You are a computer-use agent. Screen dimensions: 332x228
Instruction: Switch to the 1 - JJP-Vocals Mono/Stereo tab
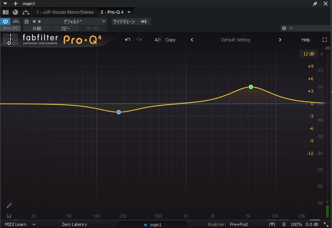[65, 12]
